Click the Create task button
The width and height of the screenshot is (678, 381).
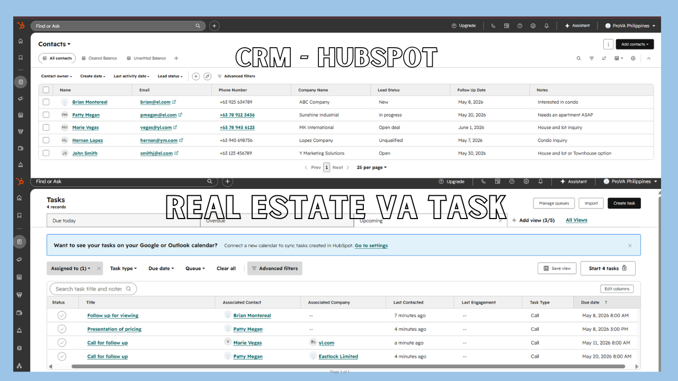624,203
